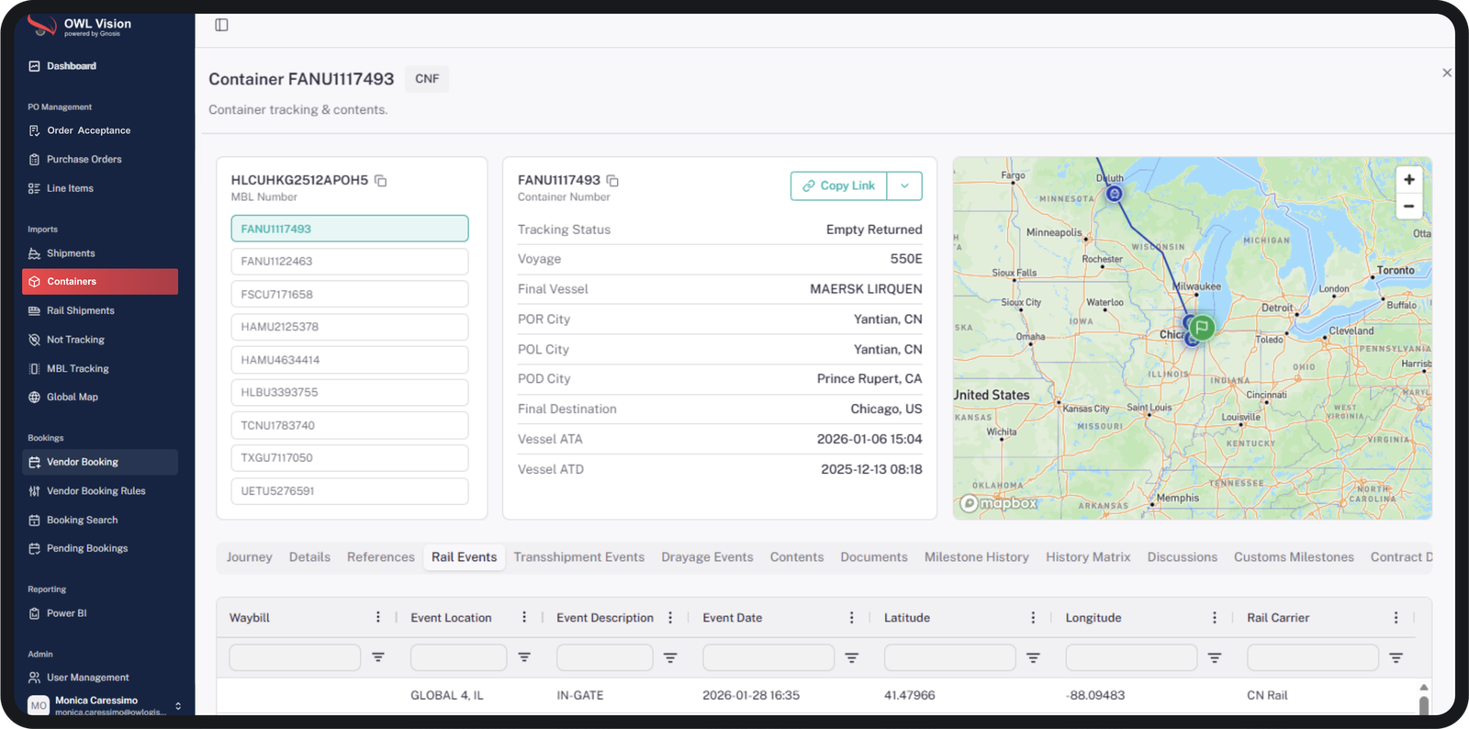Open Event Location column menu

(x=524, y=618)
